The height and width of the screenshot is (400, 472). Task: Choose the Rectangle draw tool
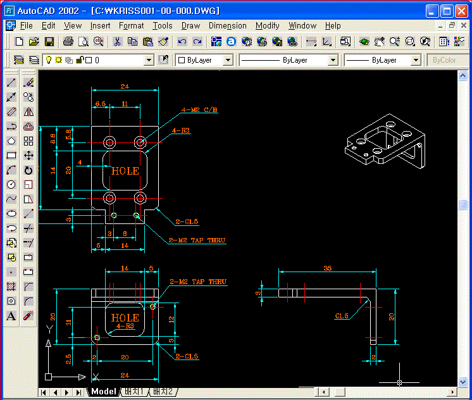click(x=11, y=155)
